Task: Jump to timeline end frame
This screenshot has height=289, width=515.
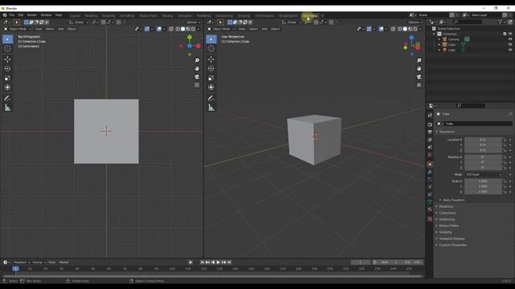Action: (x=229, y=263)
